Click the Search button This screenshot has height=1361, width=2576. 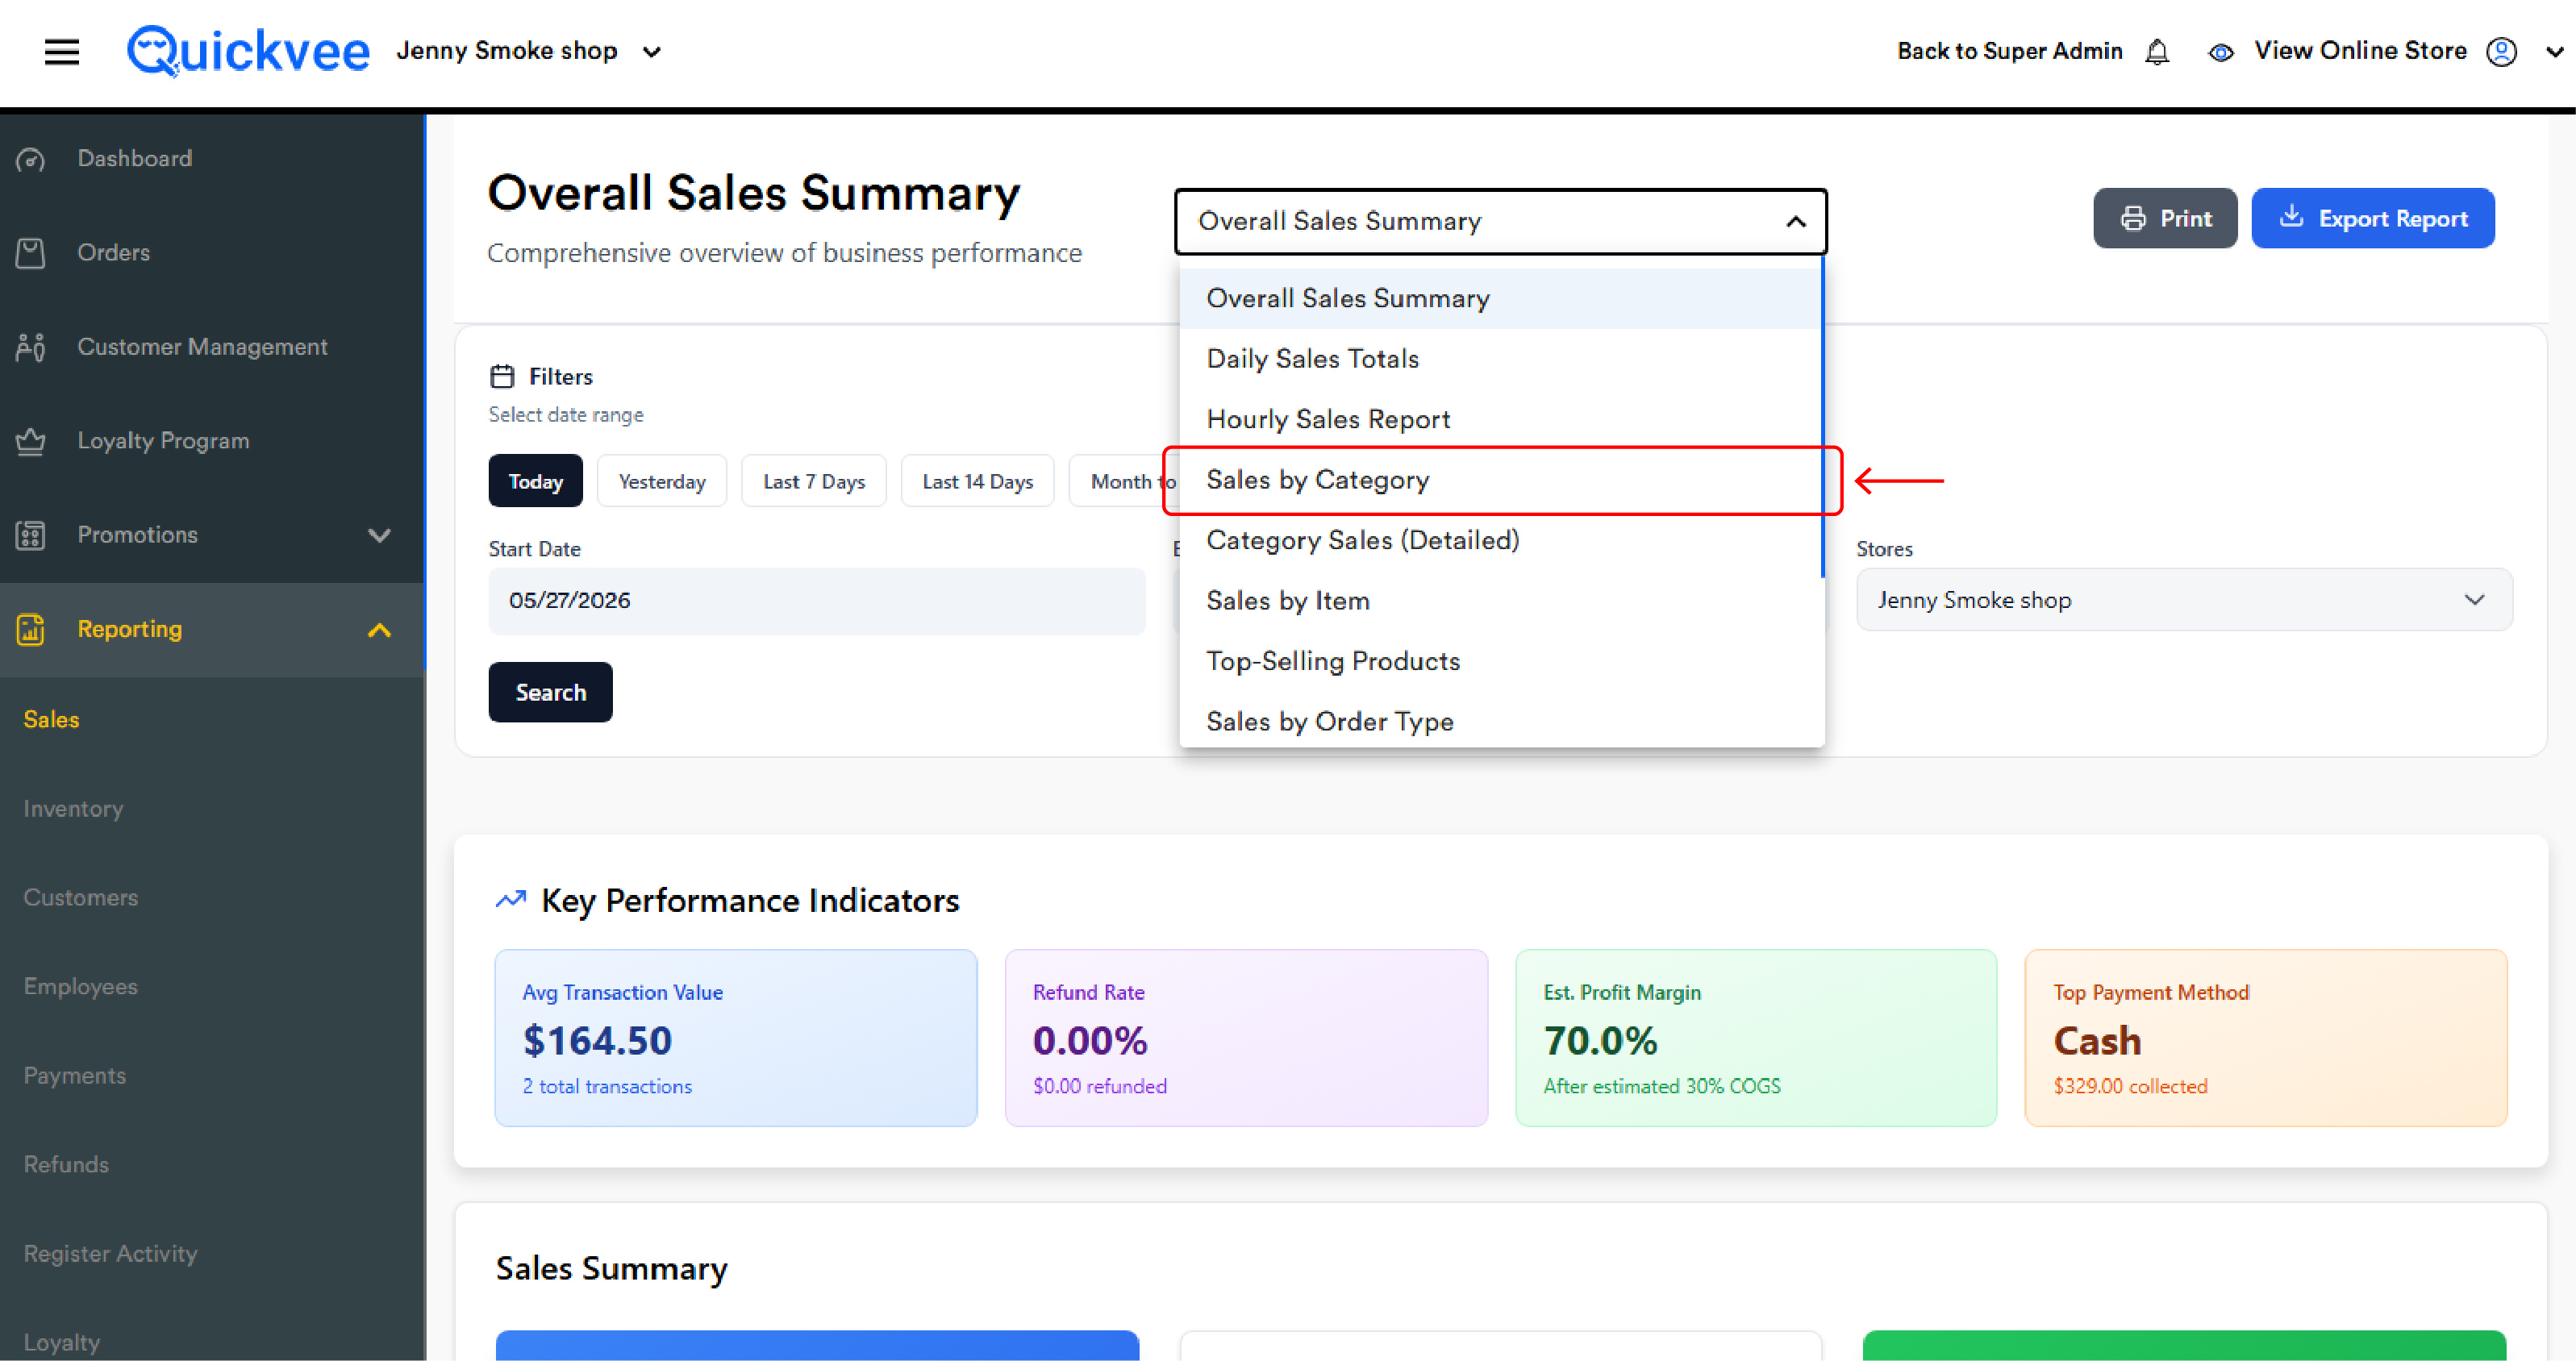tap(550, 692)
